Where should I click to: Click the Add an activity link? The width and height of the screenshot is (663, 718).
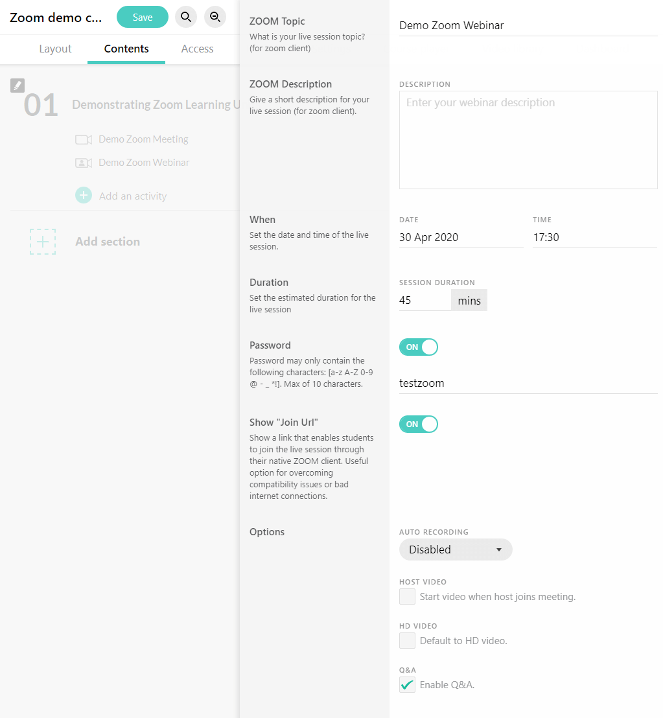pos(133,196)
